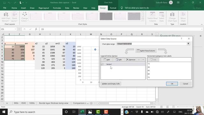Click the Page Layout view status icon

pos(167,107)
